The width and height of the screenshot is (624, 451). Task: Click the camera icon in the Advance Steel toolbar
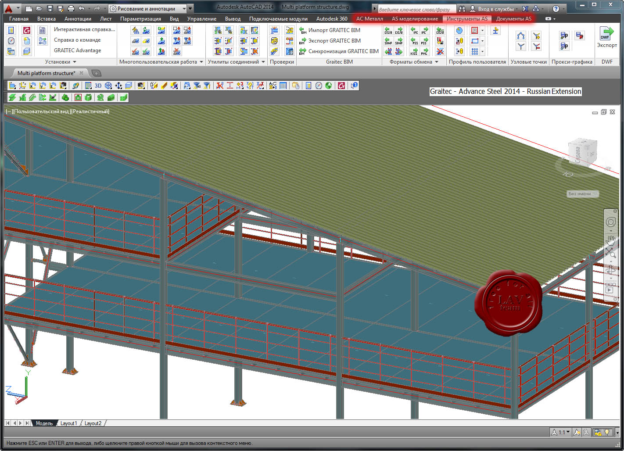[x=140, y=86]
